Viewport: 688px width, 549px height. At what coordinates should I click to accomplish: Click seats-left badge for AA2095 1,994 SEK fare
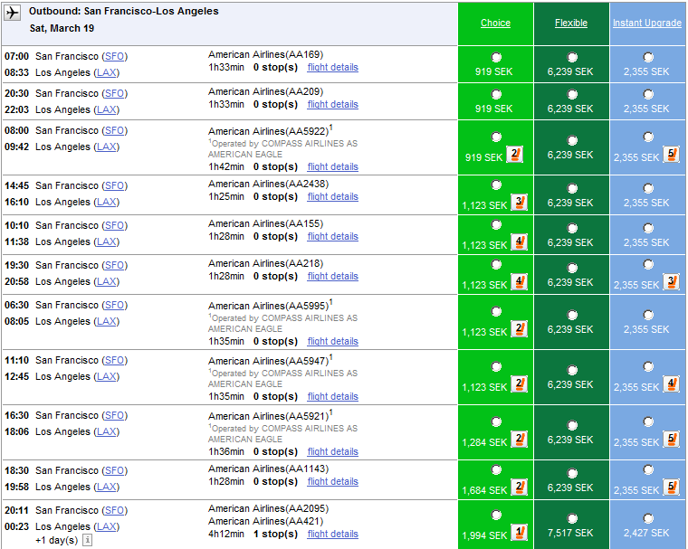coord(520,532)
